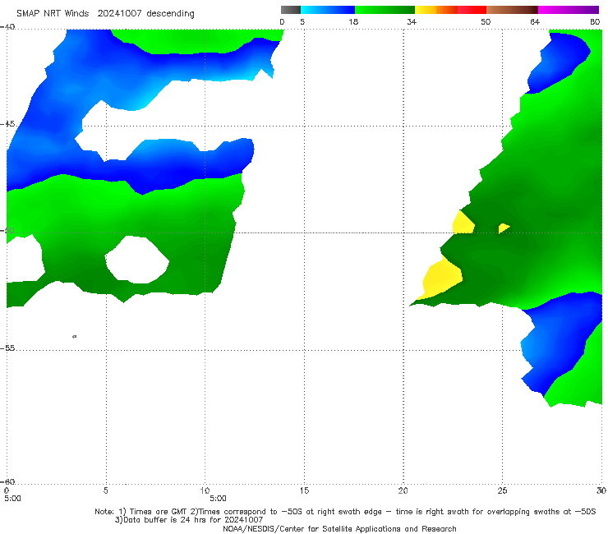The height and width of the screenshot is (534, 608).
Task: Click the red segment of the color bar
Action: point(472,10)
